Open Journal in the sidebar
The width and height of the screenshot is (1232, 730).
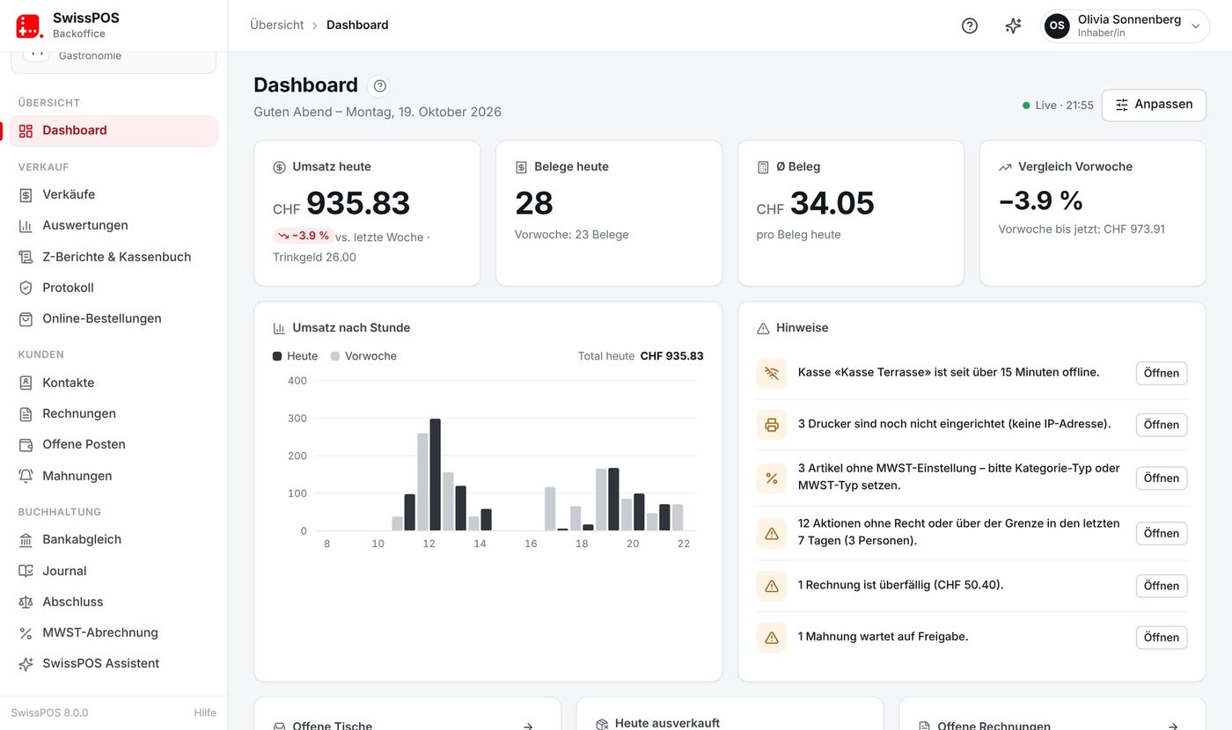click(x=114, y=571)
